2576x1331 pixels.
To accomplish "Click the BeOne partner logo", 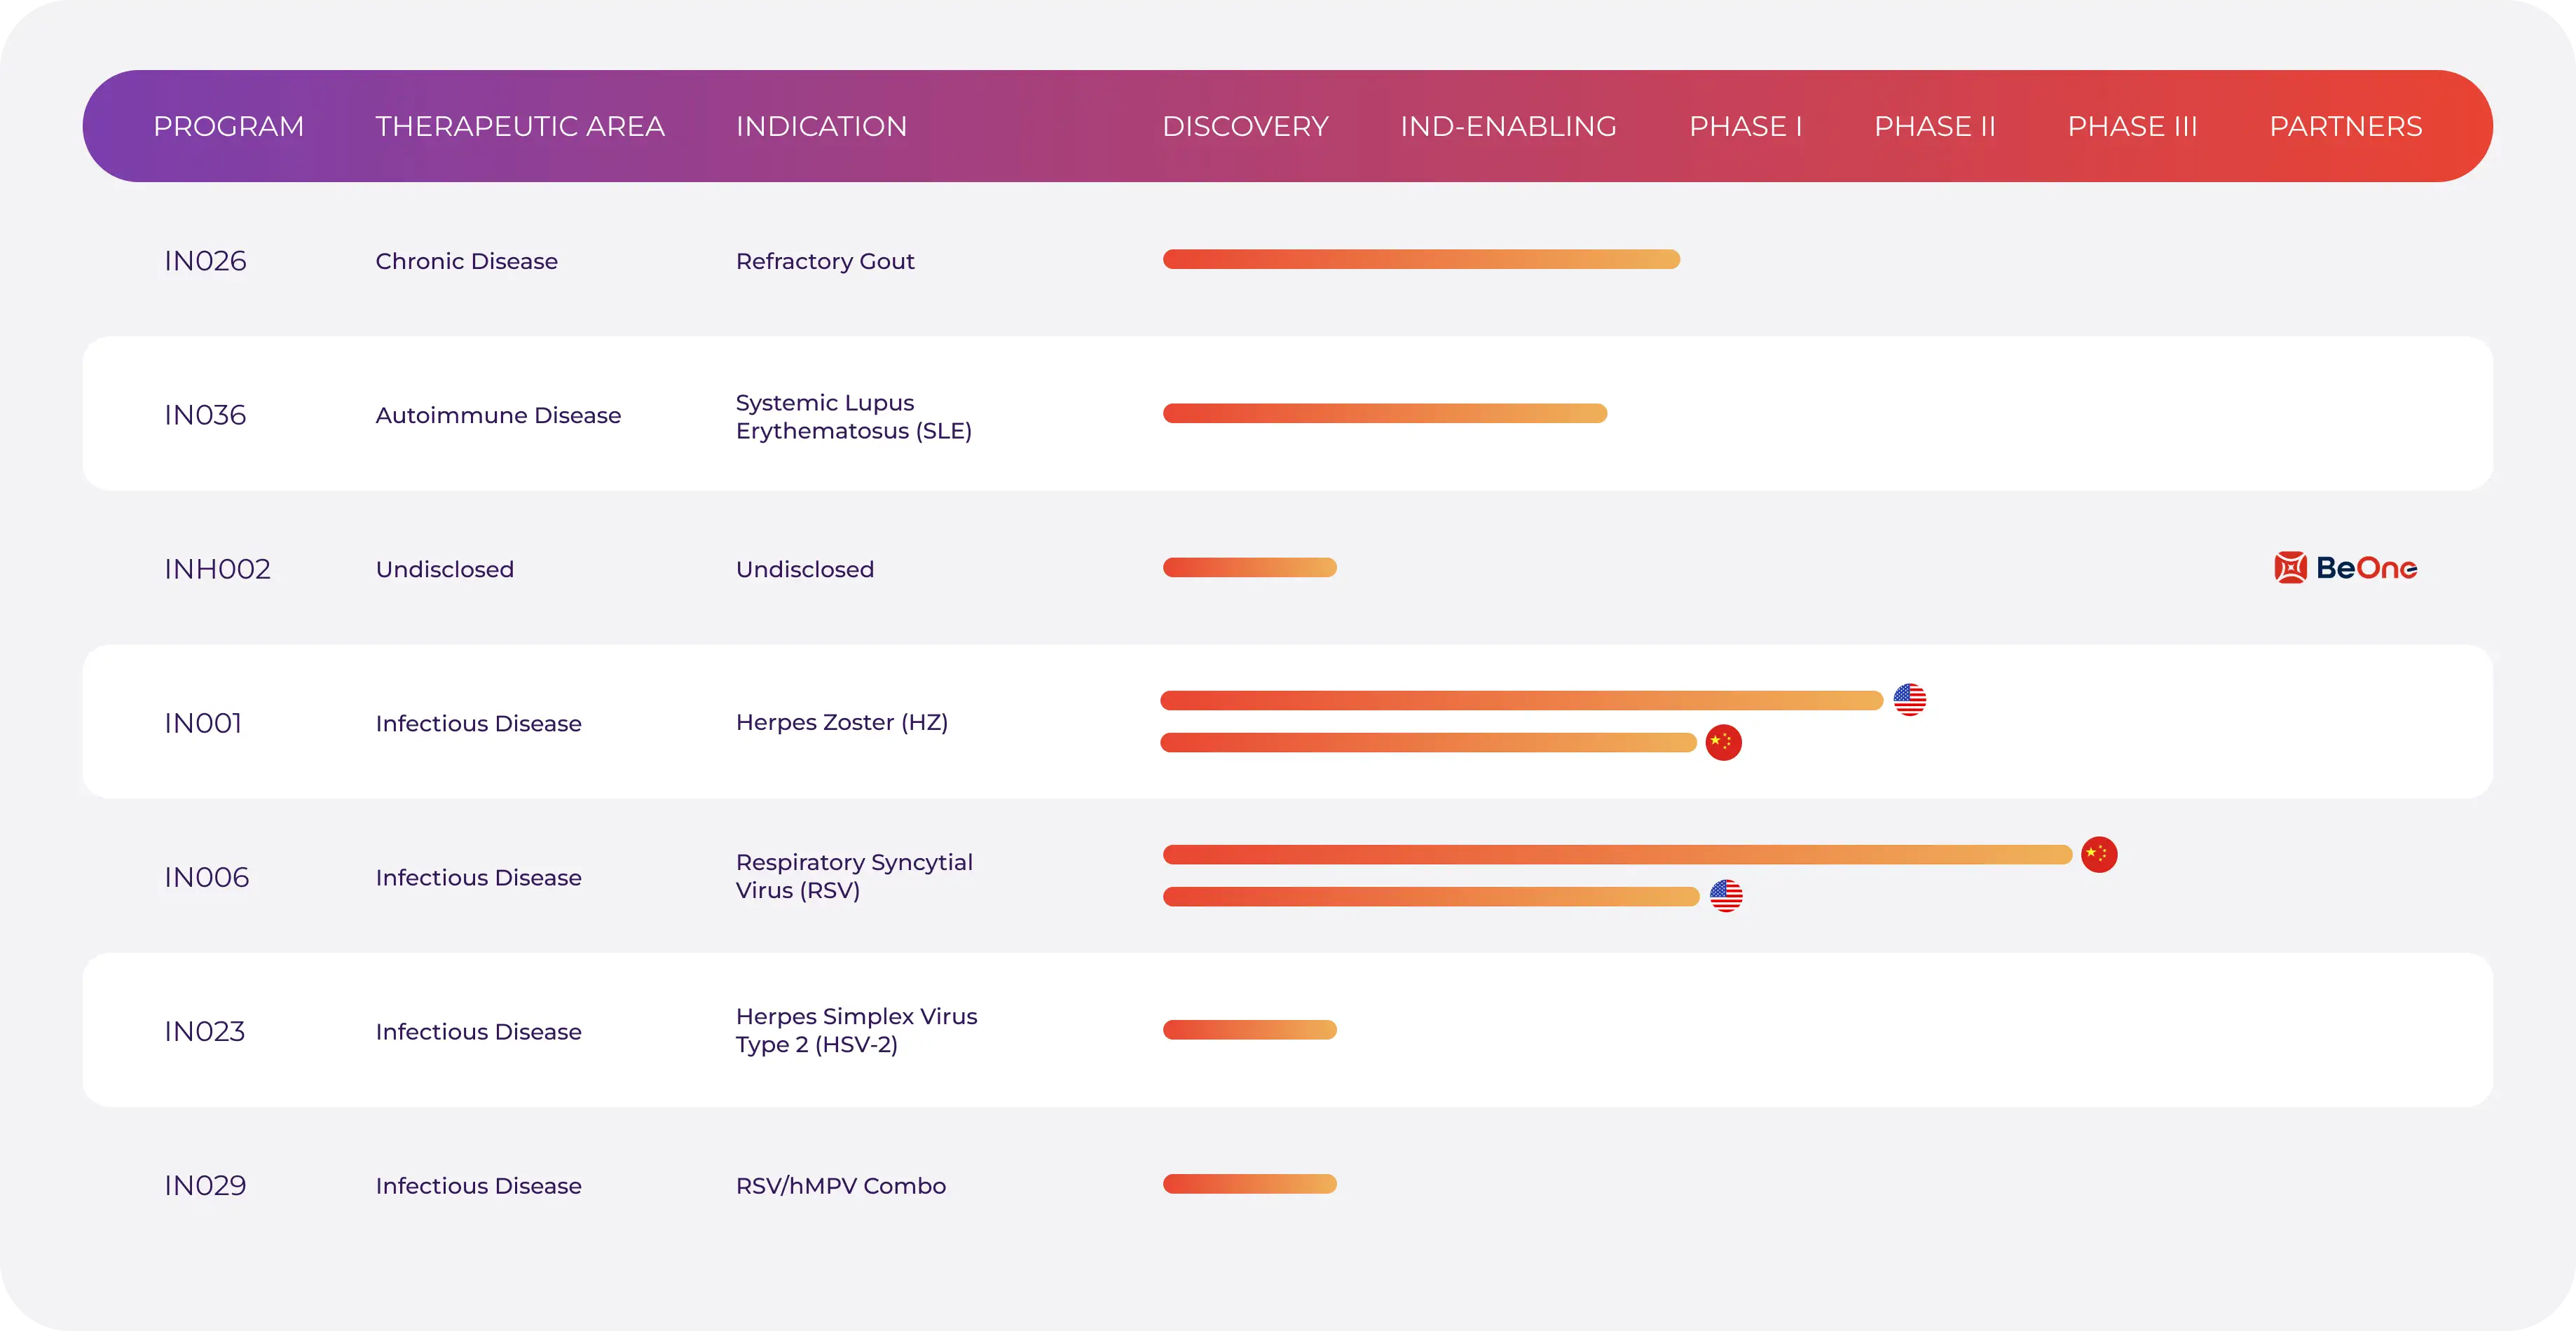I will pyautogui.click(x=2345, y=568).
